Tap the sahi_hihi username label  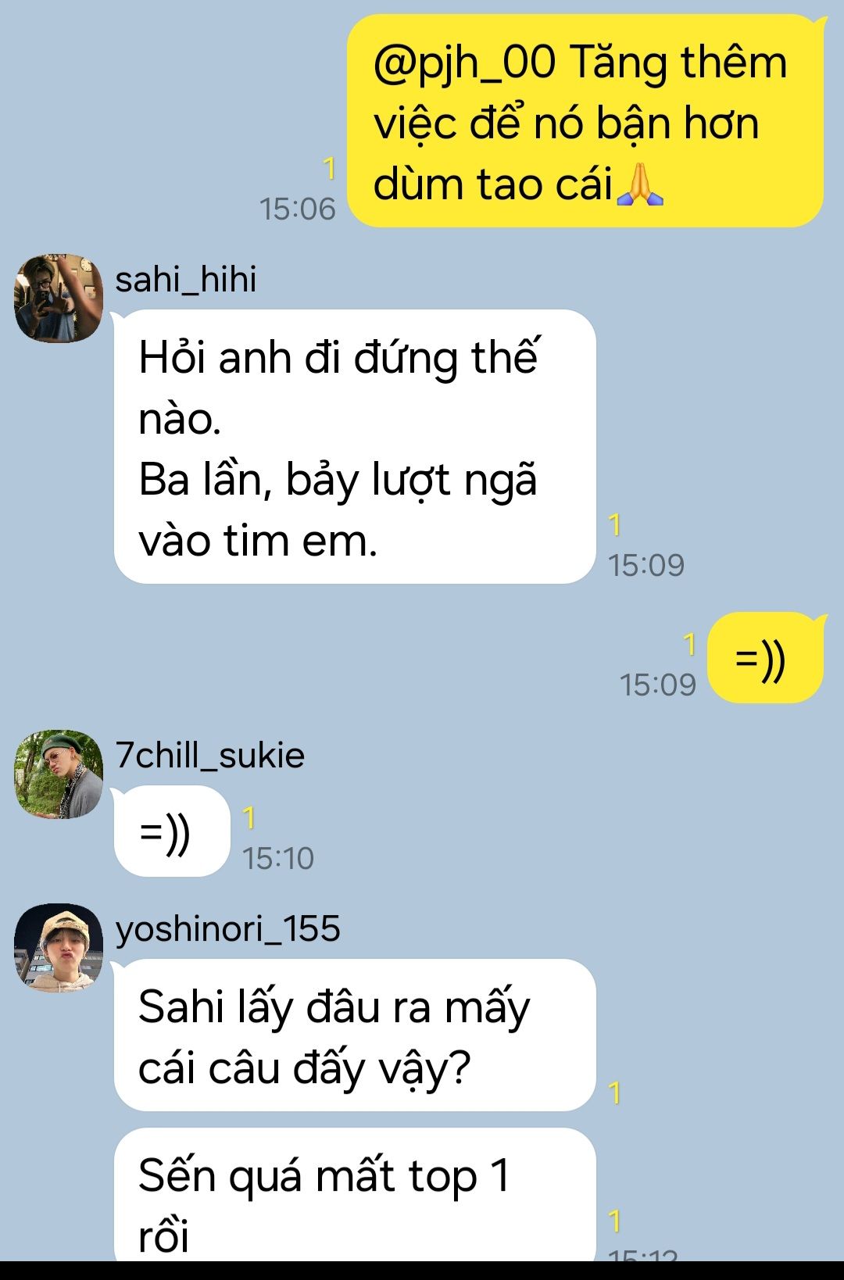(186, 280)
